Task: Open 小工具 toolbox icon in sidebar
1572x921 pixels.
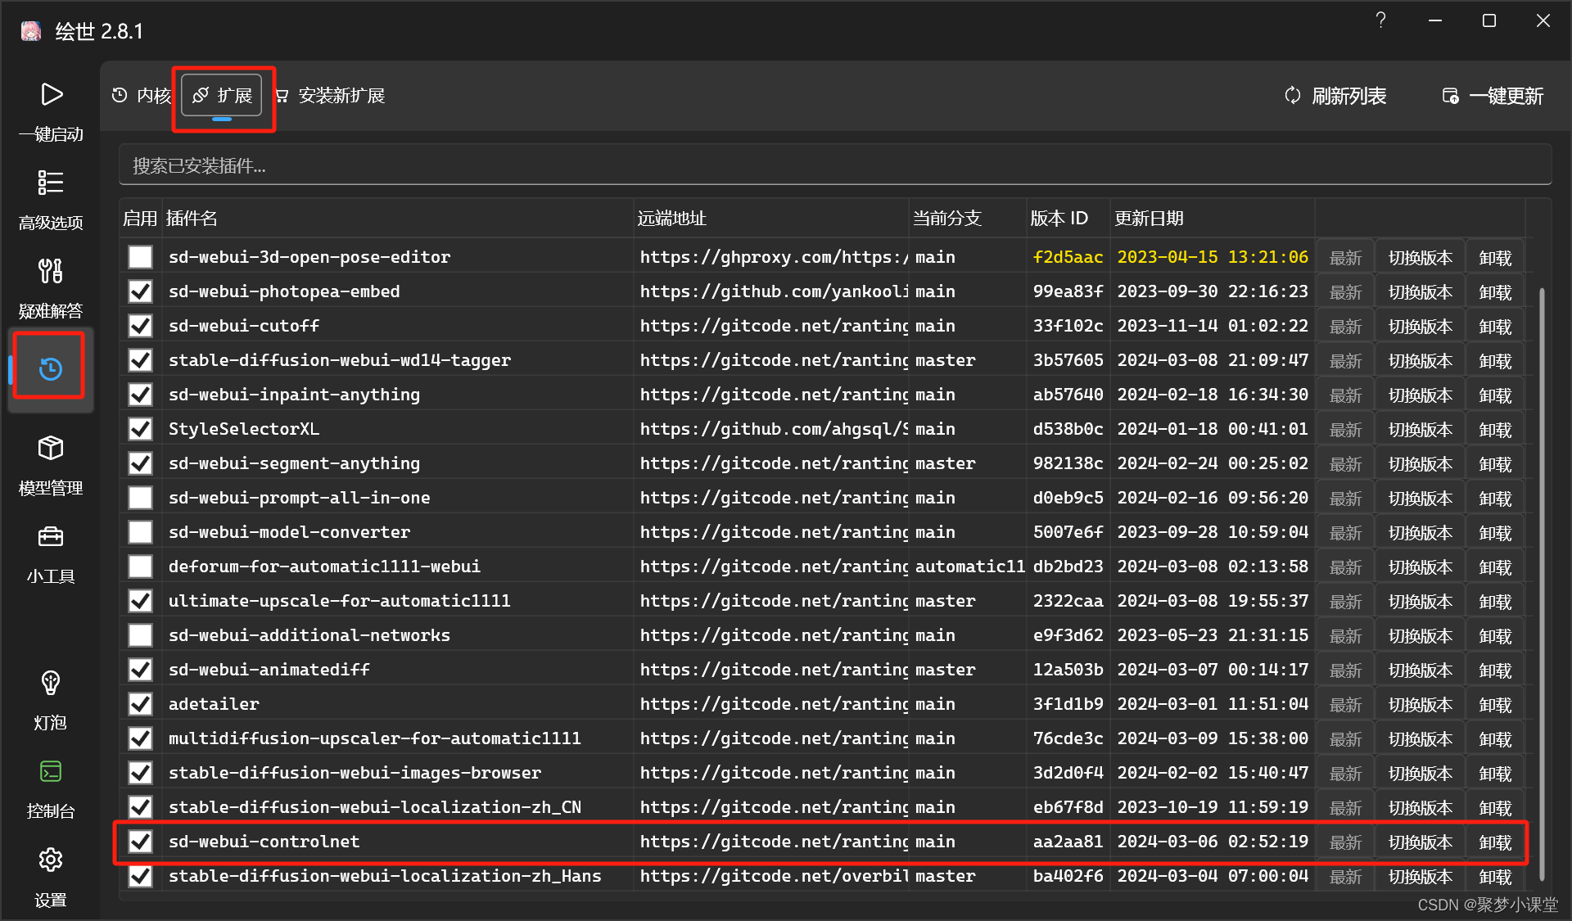Action: point(51,536)
